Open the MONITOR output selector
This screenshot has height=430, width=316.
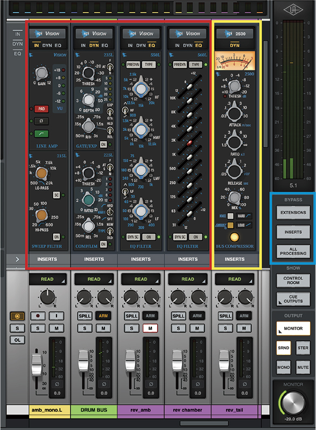(x=293, y=328)
